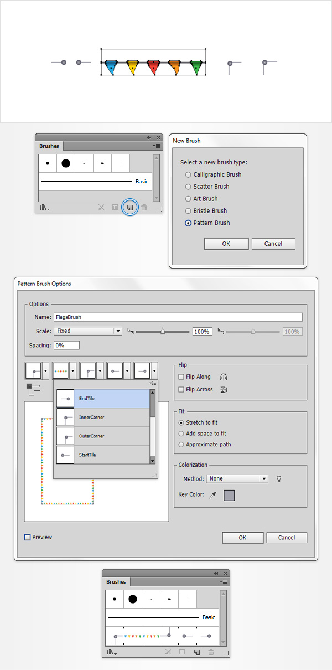The height and width of the screenshot is (670, 332).
Task: Click Brushes tab in lower panel
Action: (x=116, y=582)
